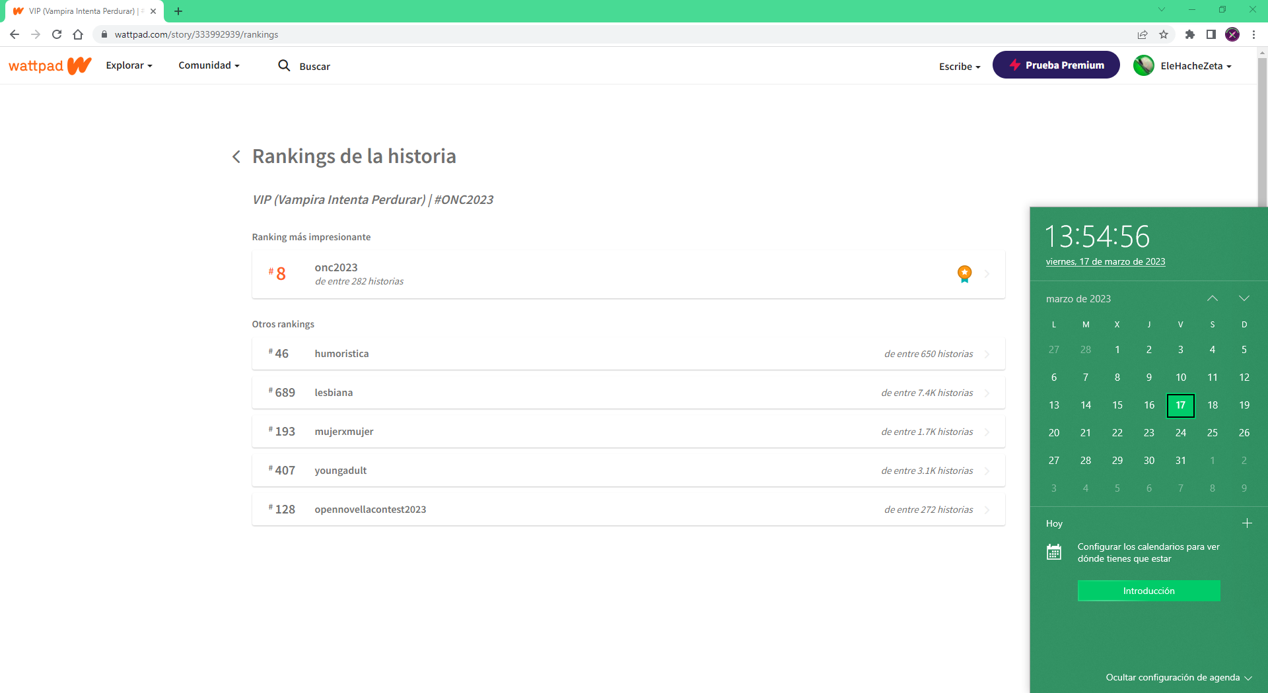This screenshot has height=693, width=1268.
Task: Select day 29 in the calendar
Action: click(1117, 461)
